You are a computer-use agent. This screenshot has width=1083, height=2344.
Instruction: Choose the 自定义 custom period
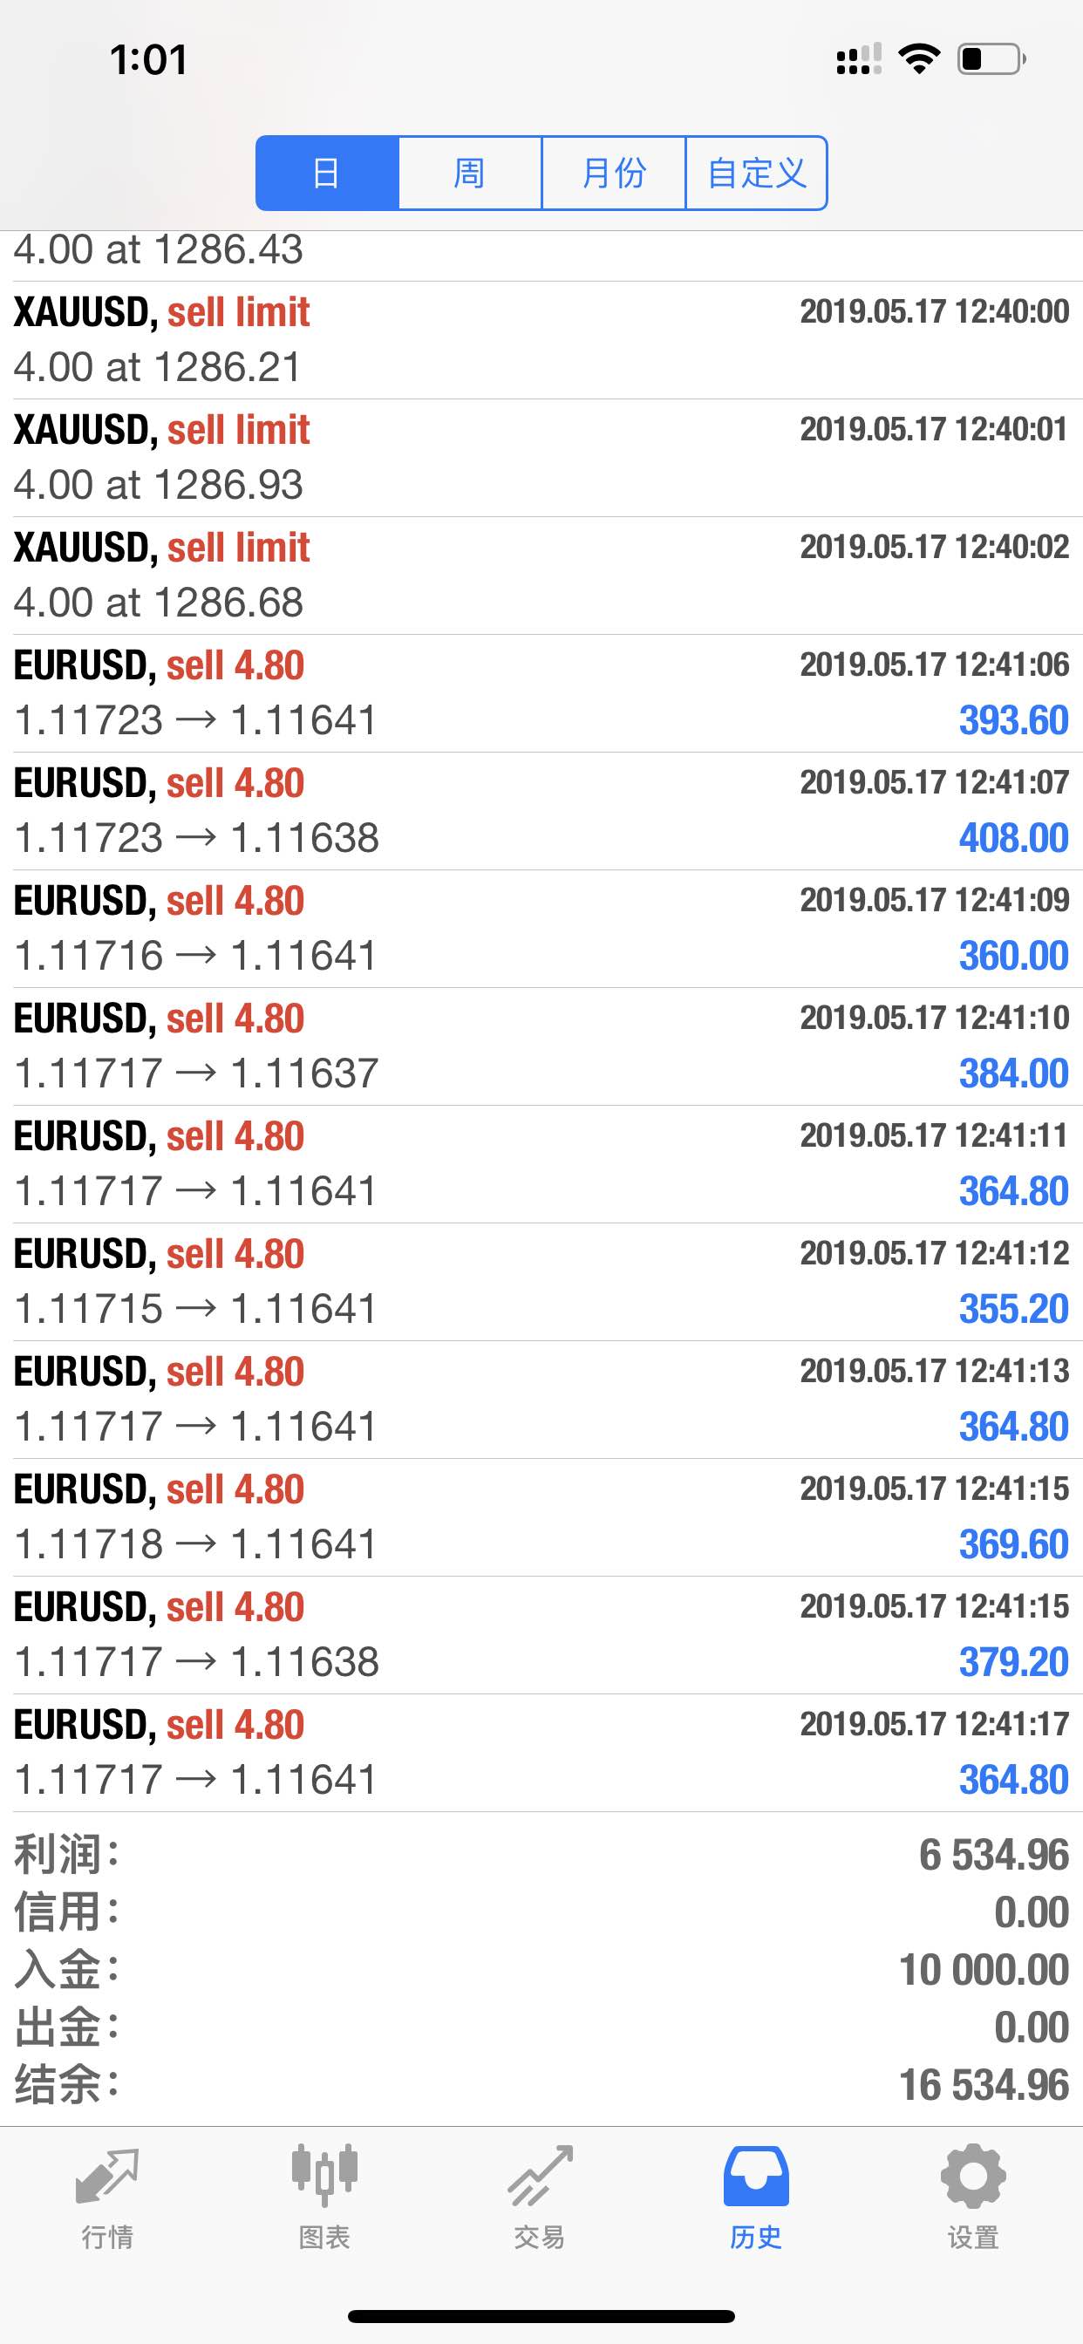coord(756,173)
